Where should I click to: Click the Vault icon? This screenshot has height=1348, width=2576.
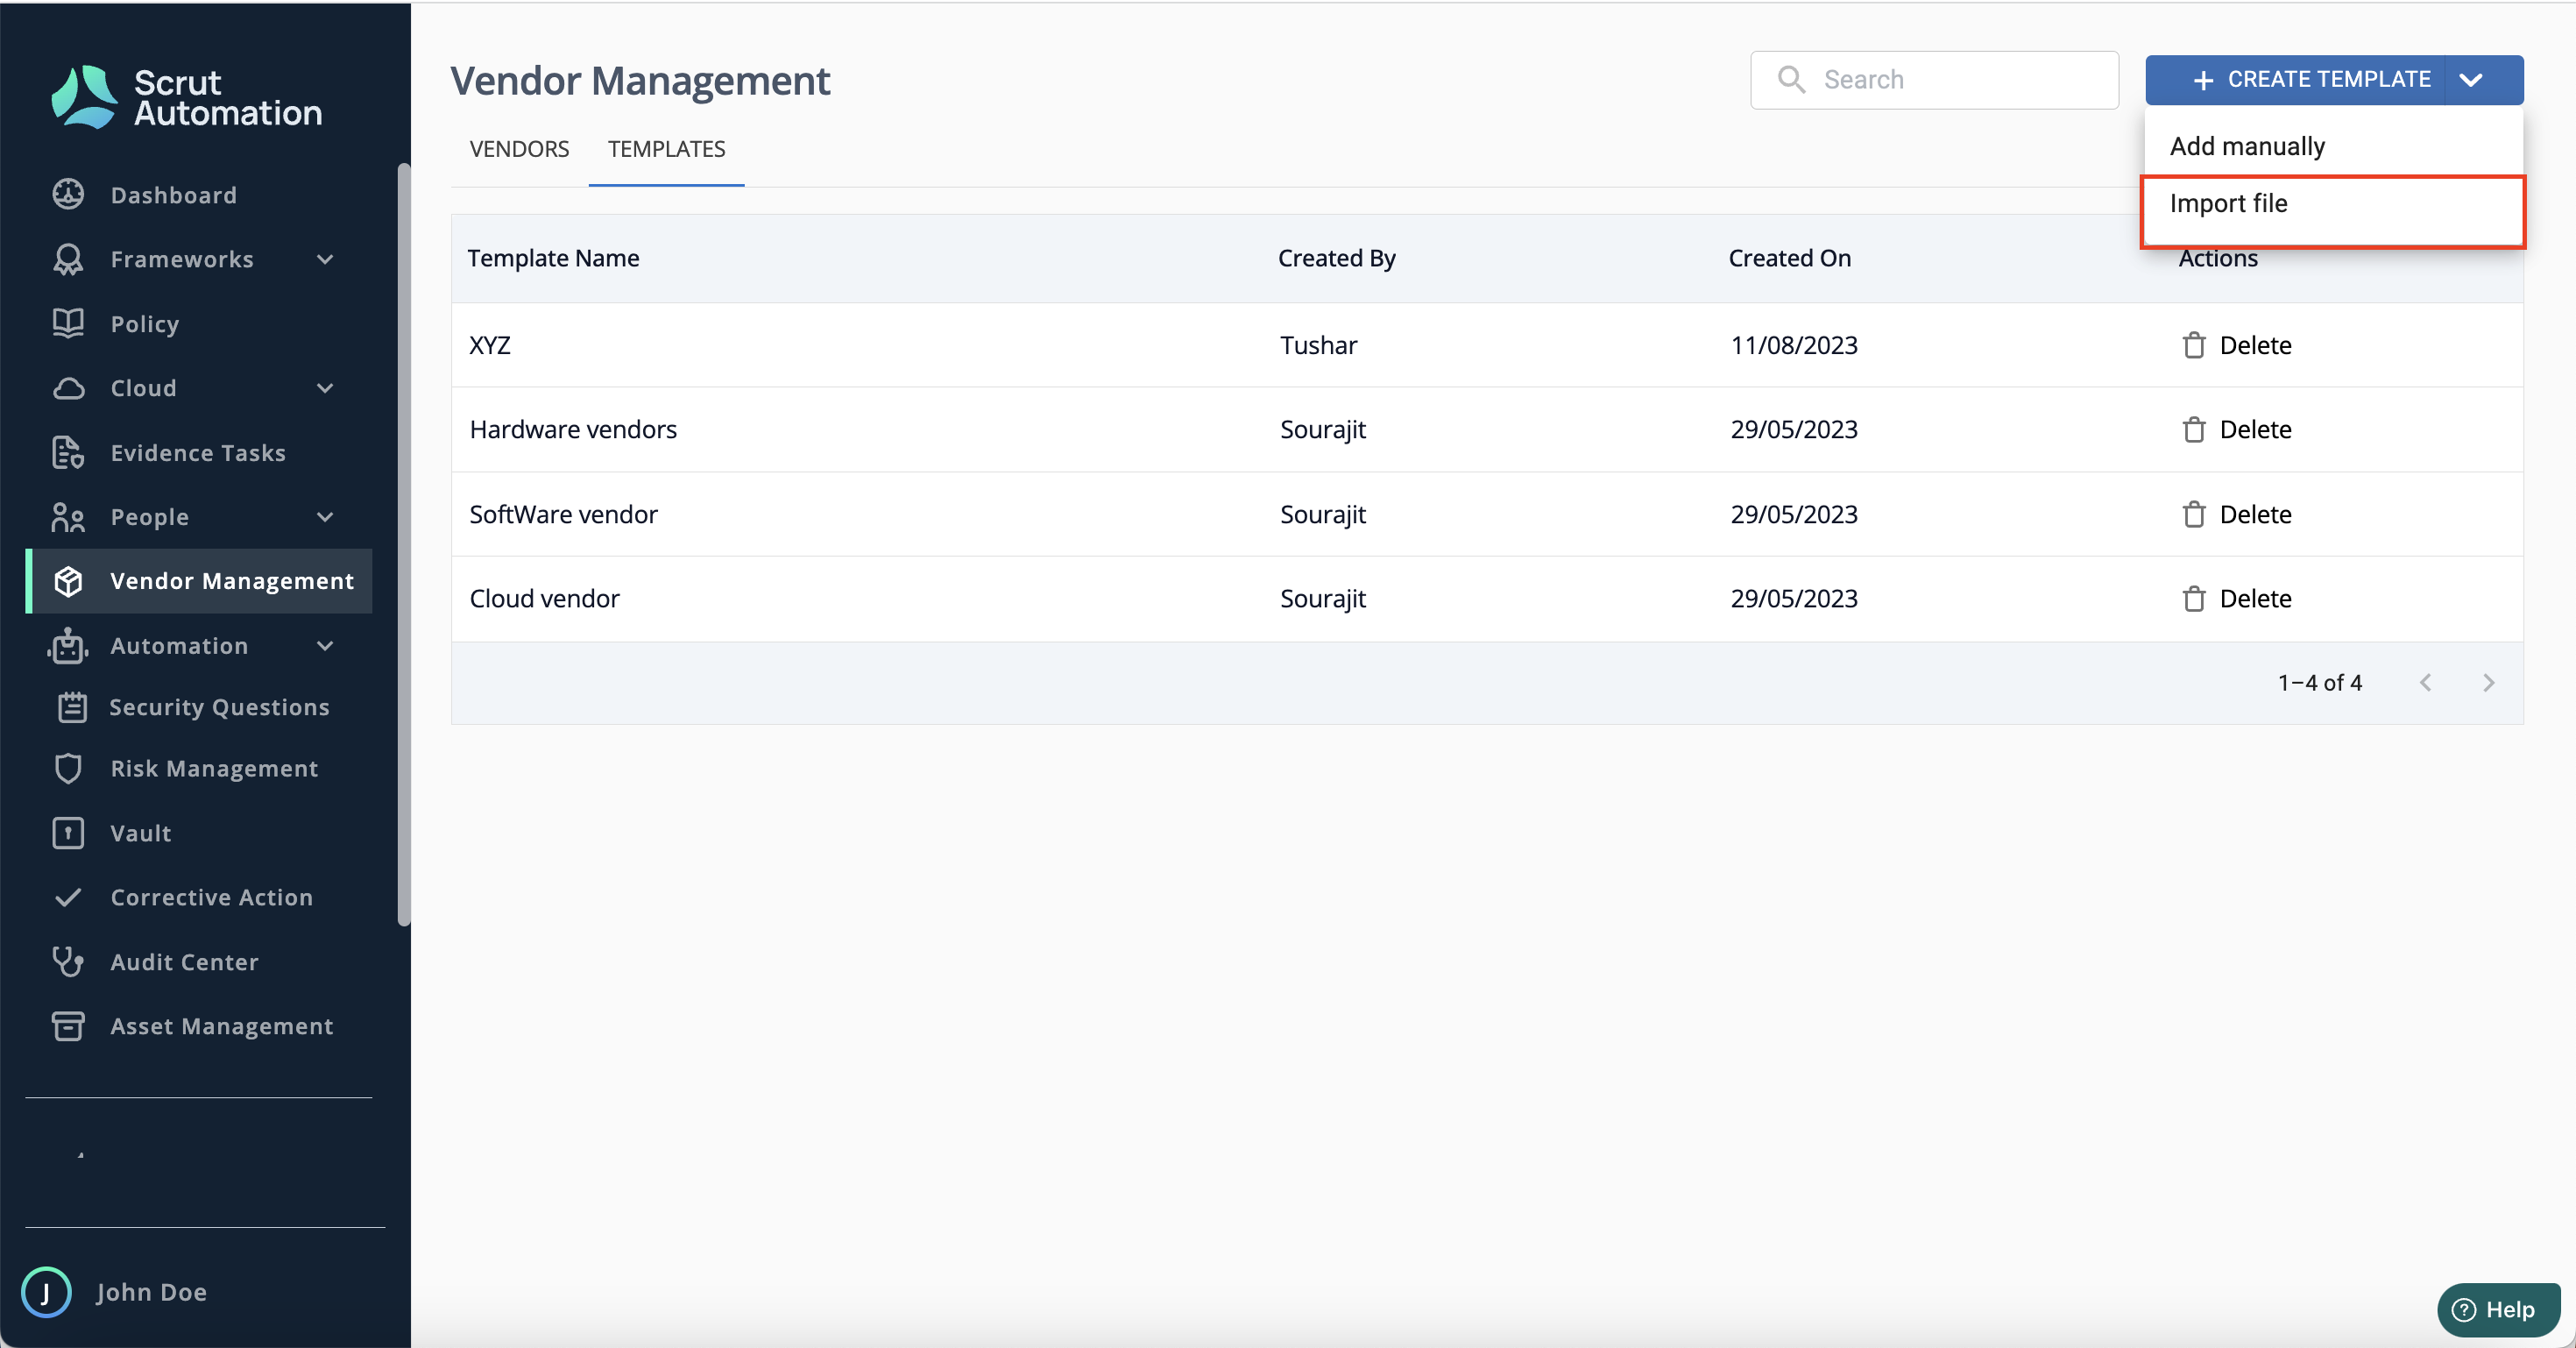point(68,832)
